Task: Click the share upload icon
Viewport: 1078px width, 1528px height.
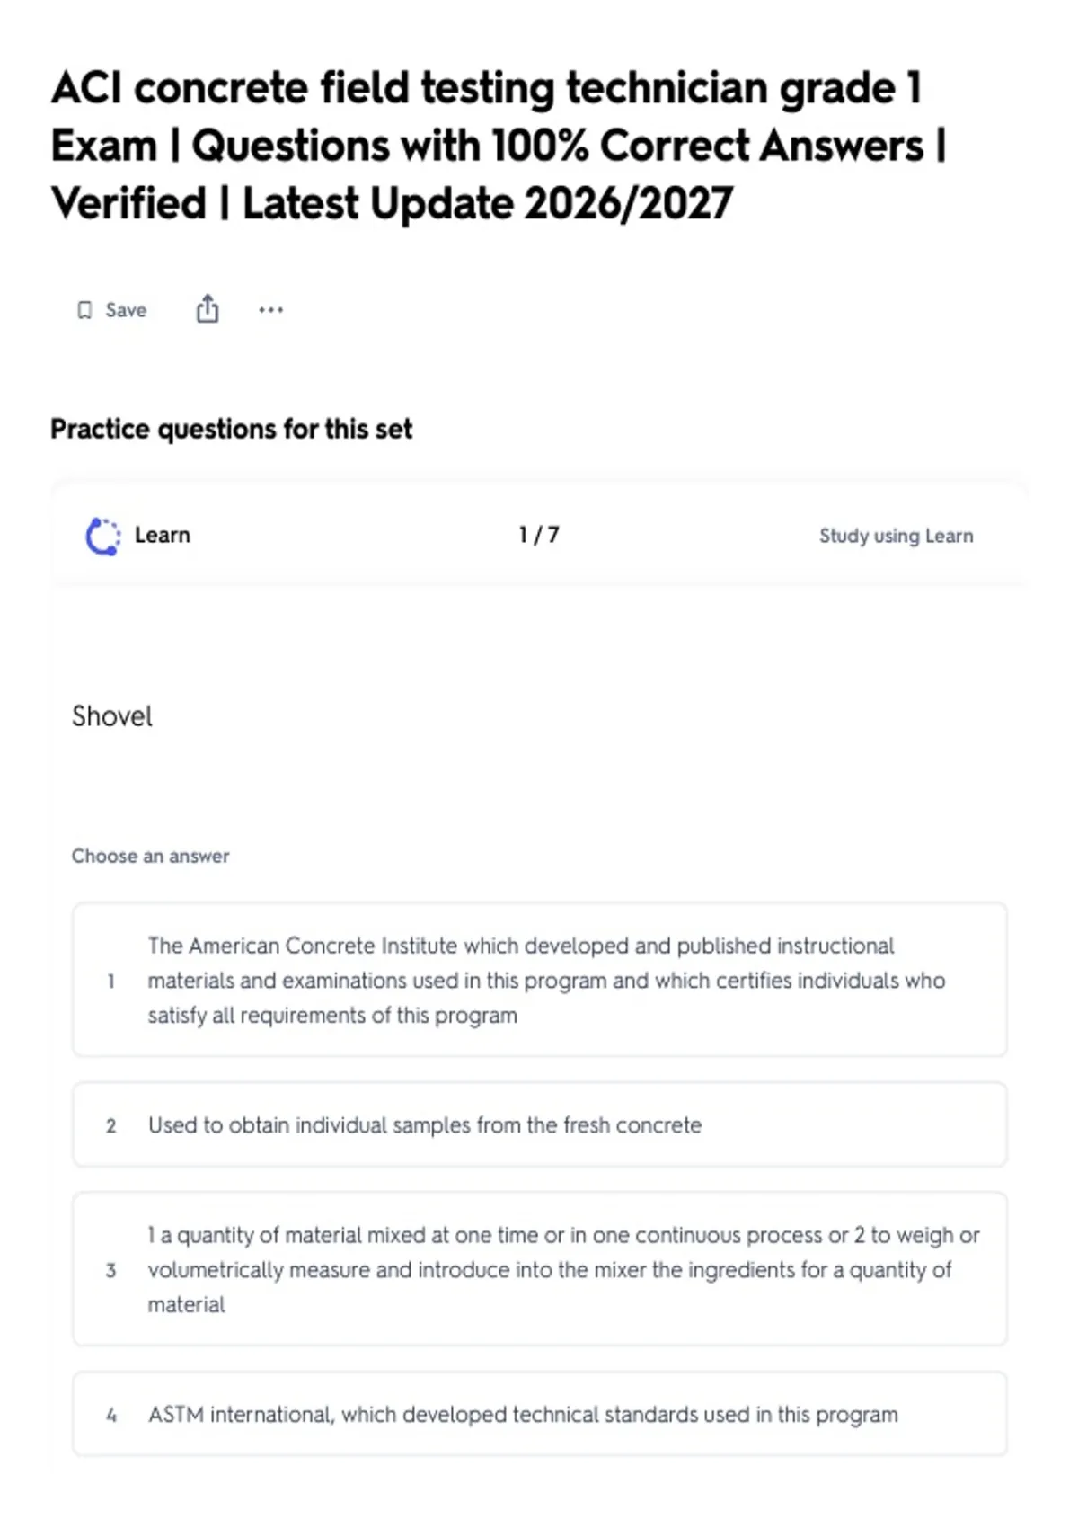Action: pos(208,308)
